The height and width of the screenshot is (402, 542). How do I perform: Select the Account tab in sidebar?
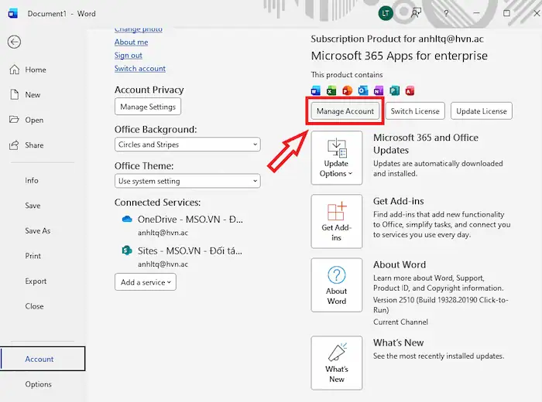tap(40, 359)
